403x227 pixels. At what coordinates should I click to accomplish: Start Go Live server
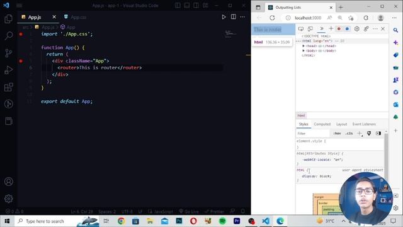(189, 211)
